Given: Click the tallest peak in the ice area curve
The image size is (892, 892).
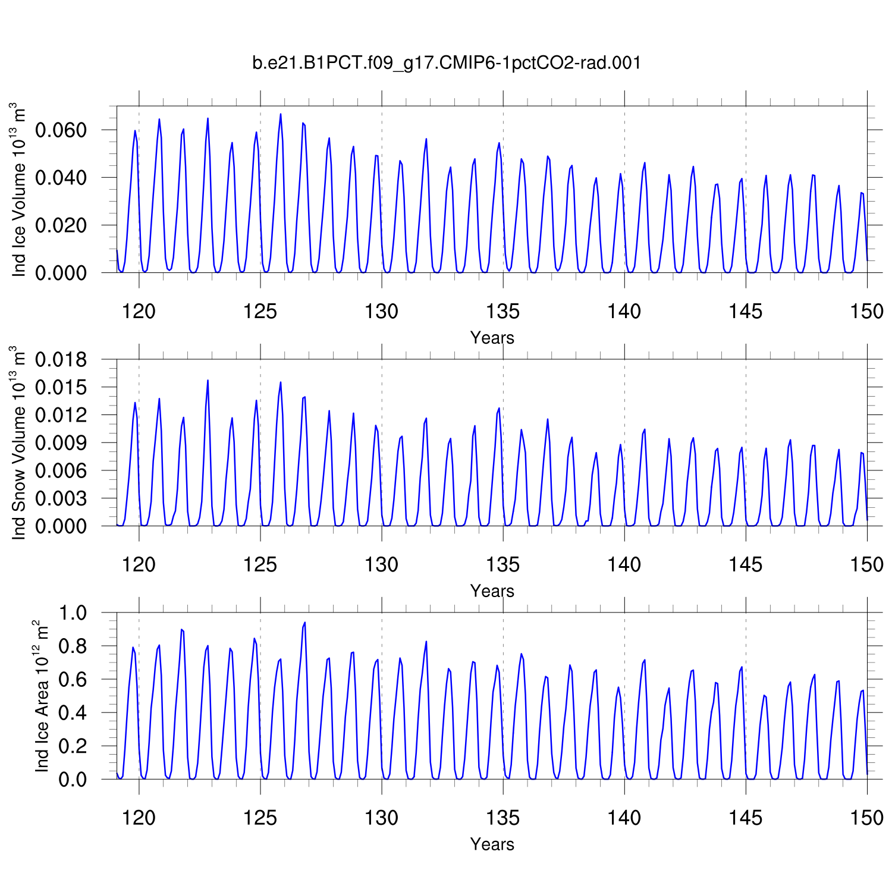Looking at the screenshot, I should point(305,623).
